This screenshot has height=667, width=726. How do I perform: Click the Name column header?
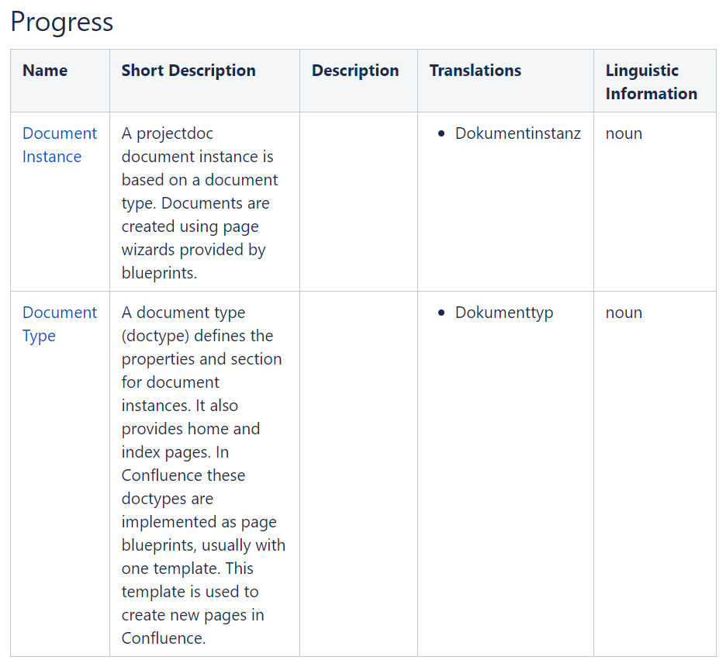(x=45, y=71)
